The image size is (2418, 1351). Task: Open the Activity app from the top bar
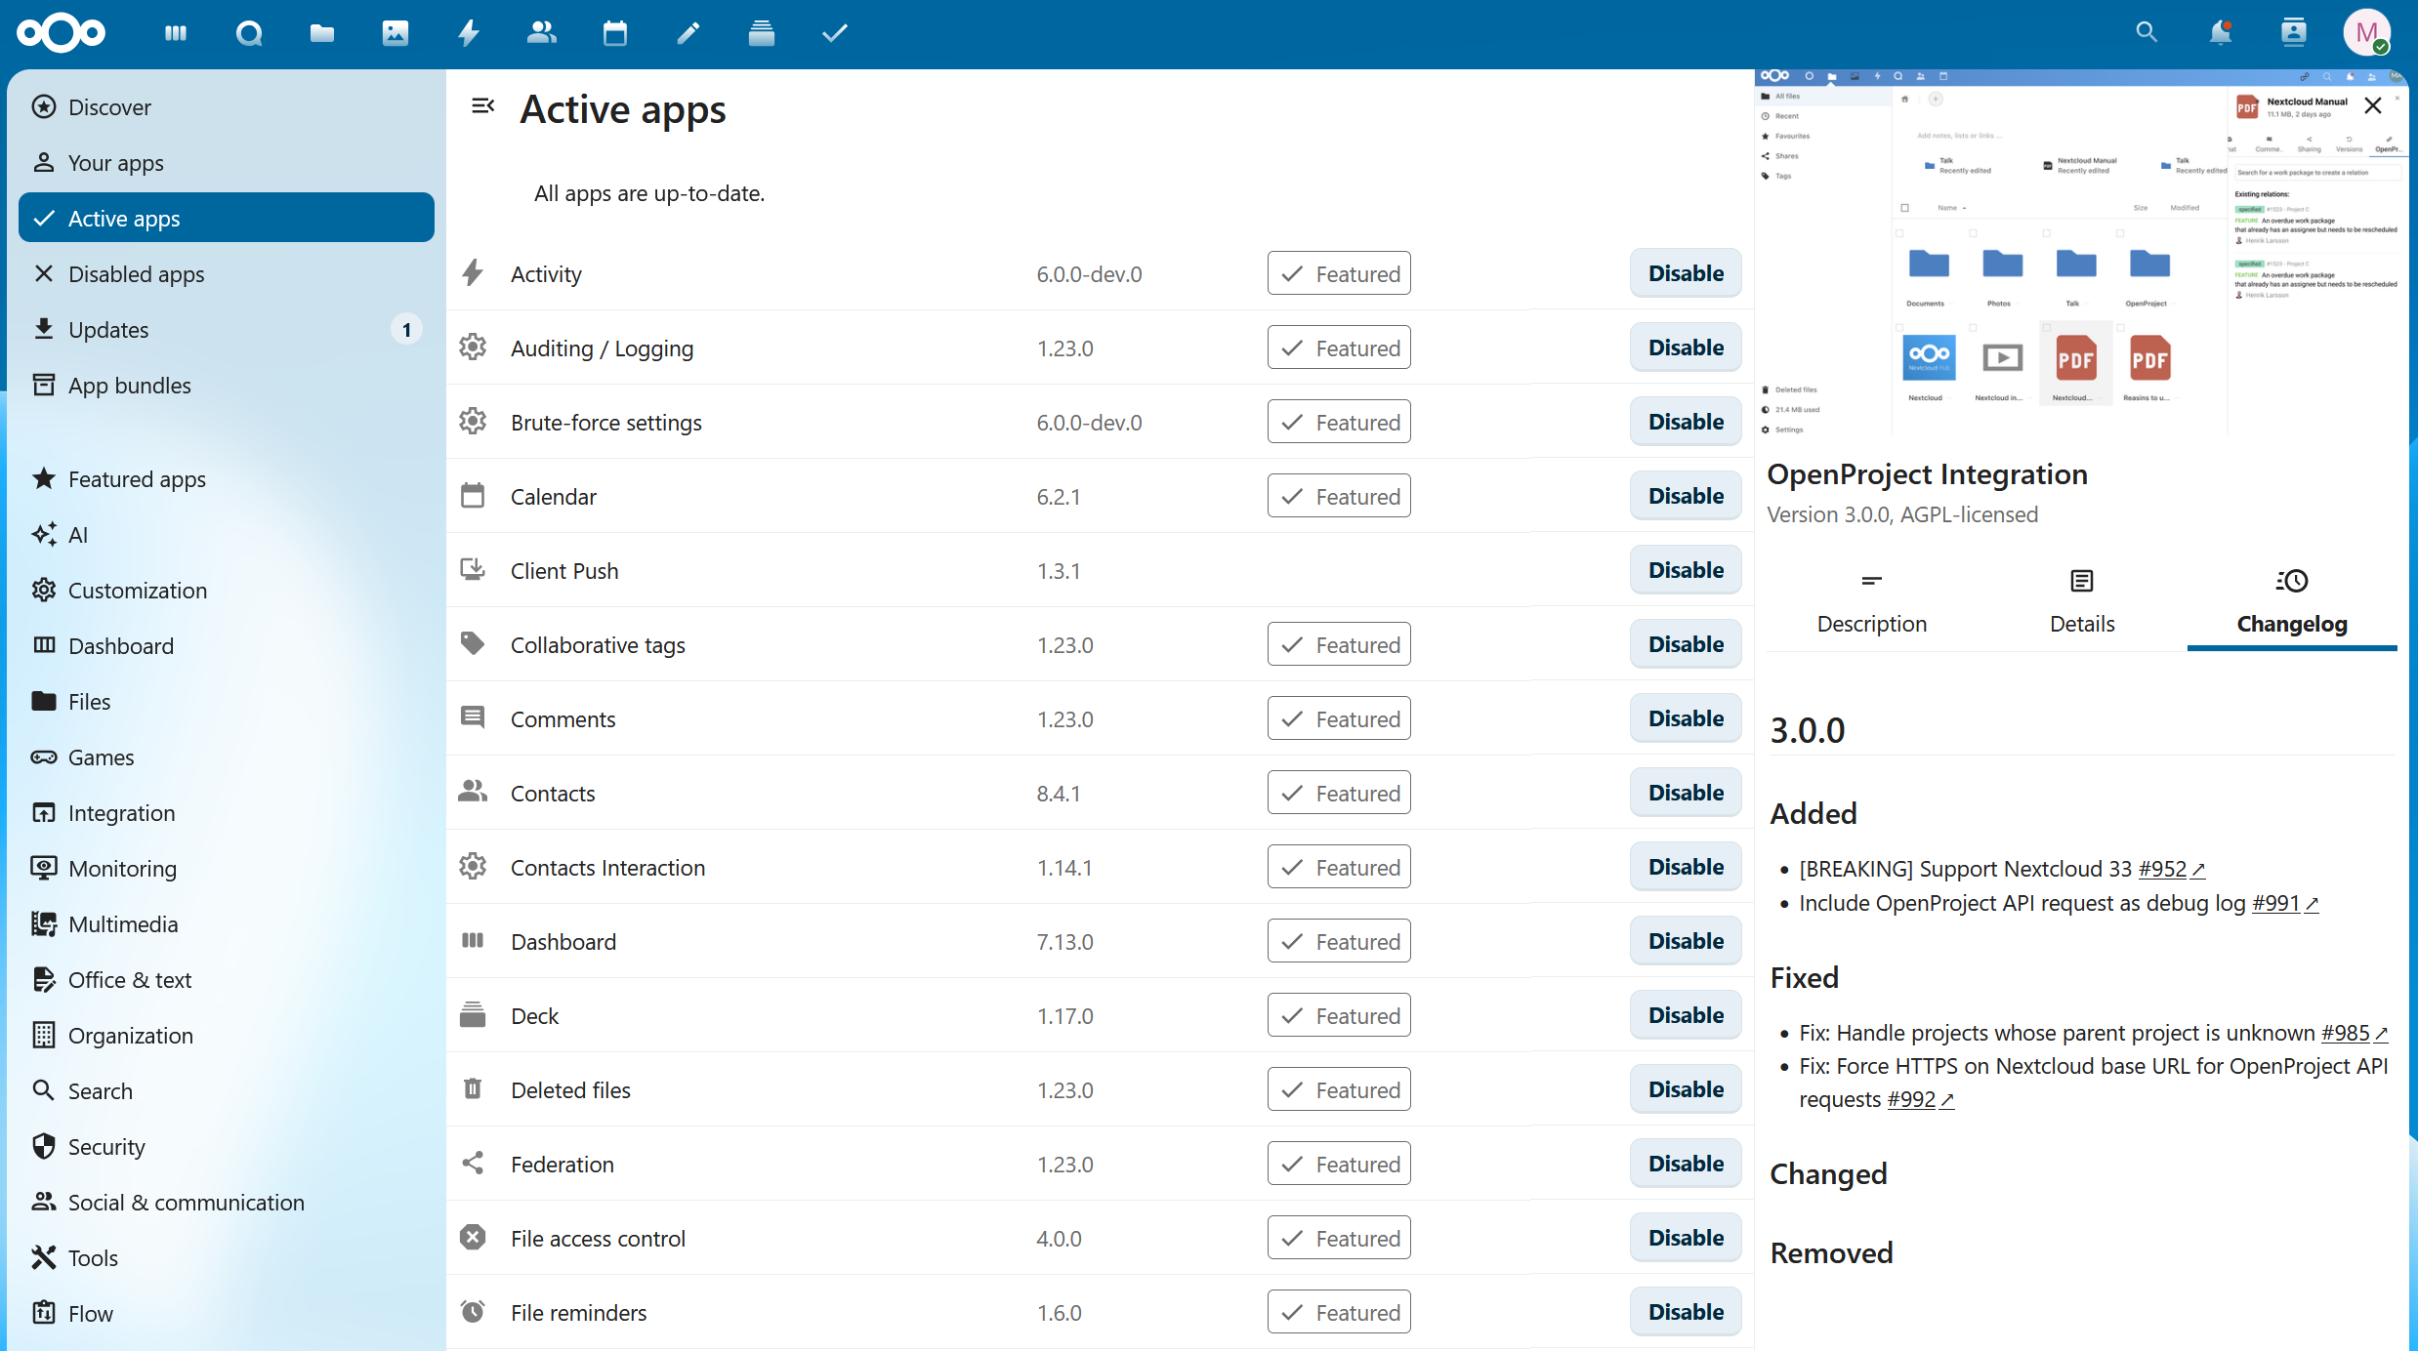point(469,32)
